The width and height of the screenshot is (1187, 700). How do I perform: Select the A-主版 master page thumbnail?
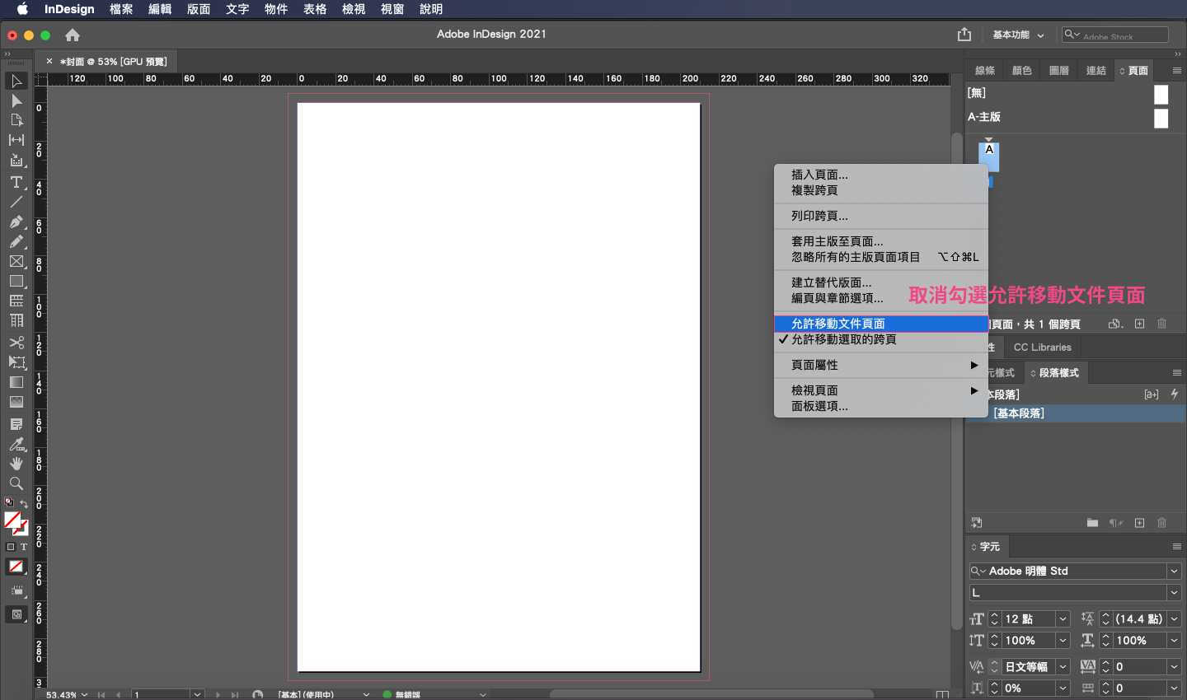click(1161, 119)
